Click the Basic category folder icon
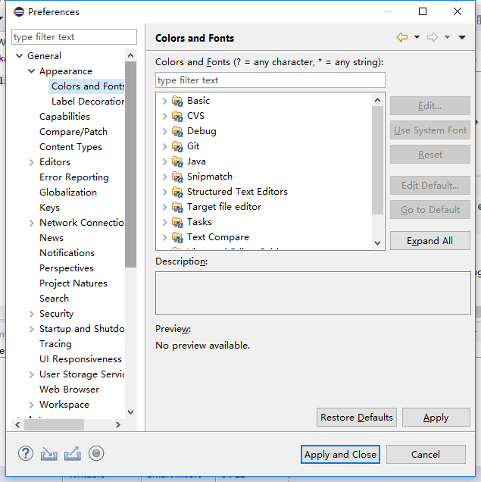This screenshot has width=481, height=482. coord(177,101)
